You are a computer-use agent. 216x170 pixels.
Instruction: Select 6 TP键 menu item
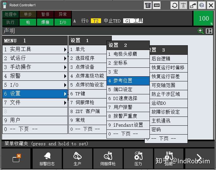pyautogui.click(x=88, y=94)
